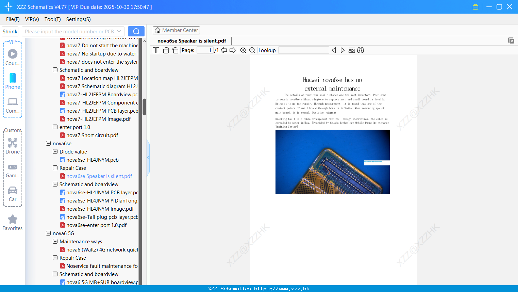The height and width of the screenshot is (292, 518).
Task: Collapse the Maintenance ways node
Action: coord(55,242)
